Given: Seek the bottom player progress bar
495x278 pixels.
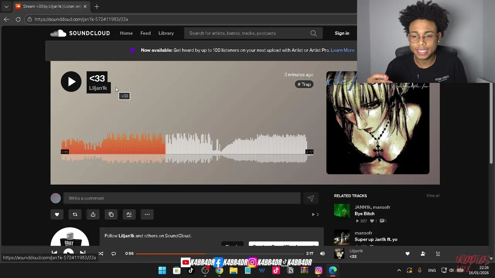Looking at the screenshot, I should 220,254.
